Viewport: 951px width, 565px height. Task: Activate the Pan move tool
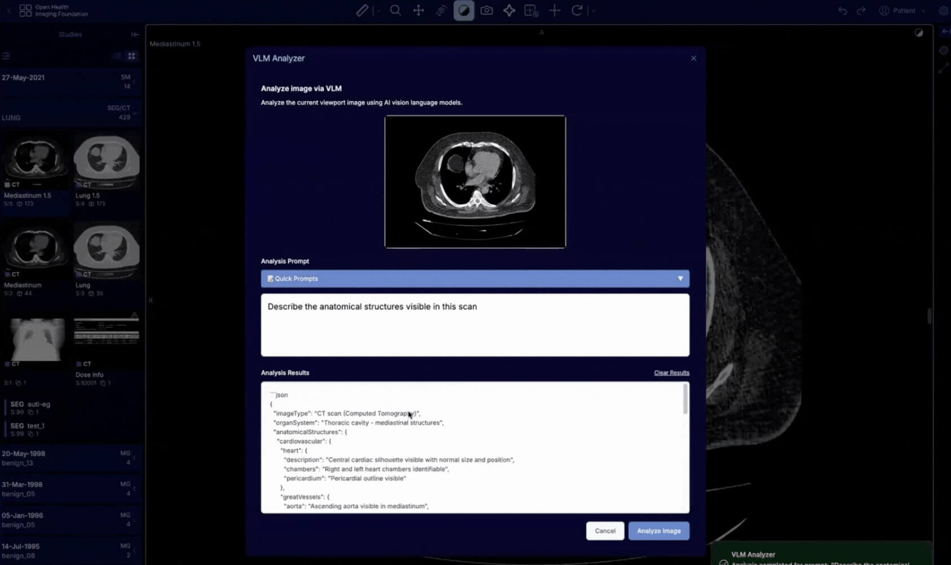click(x=418, y=11)
